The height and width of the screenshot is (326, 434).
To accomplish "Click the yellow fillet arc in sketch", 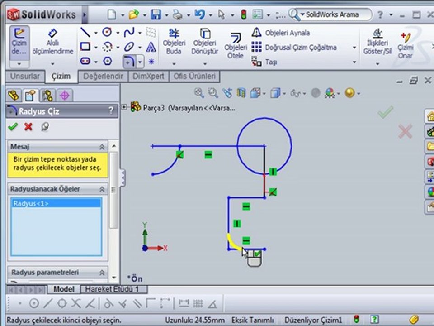I will tap(233, 243).
